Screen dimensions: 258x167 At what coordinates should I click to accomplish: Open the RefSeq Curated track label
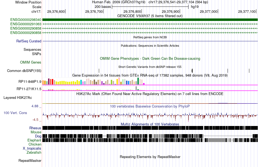tap(29, 41)
